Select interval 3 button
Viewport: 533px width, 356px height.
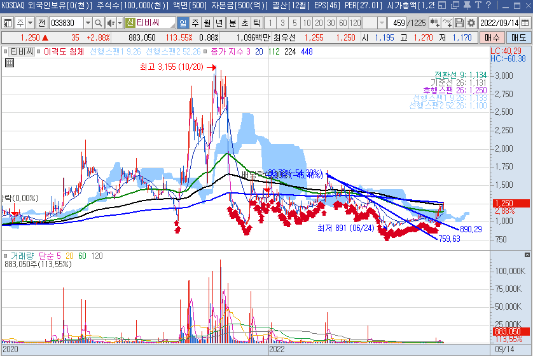pos(282,23)
